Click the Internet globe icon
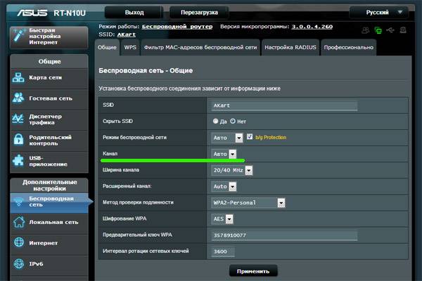 19,242
